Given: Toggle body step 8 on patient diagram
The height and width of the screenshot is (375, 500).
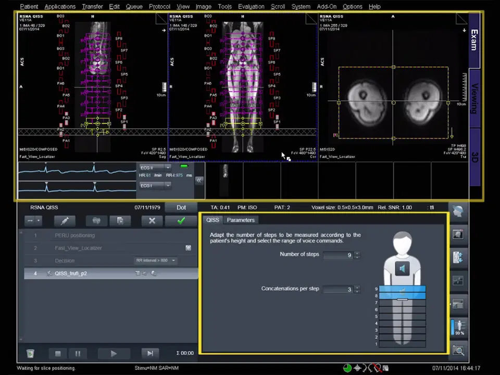Looking at the screenshot, I should [402, 296].
